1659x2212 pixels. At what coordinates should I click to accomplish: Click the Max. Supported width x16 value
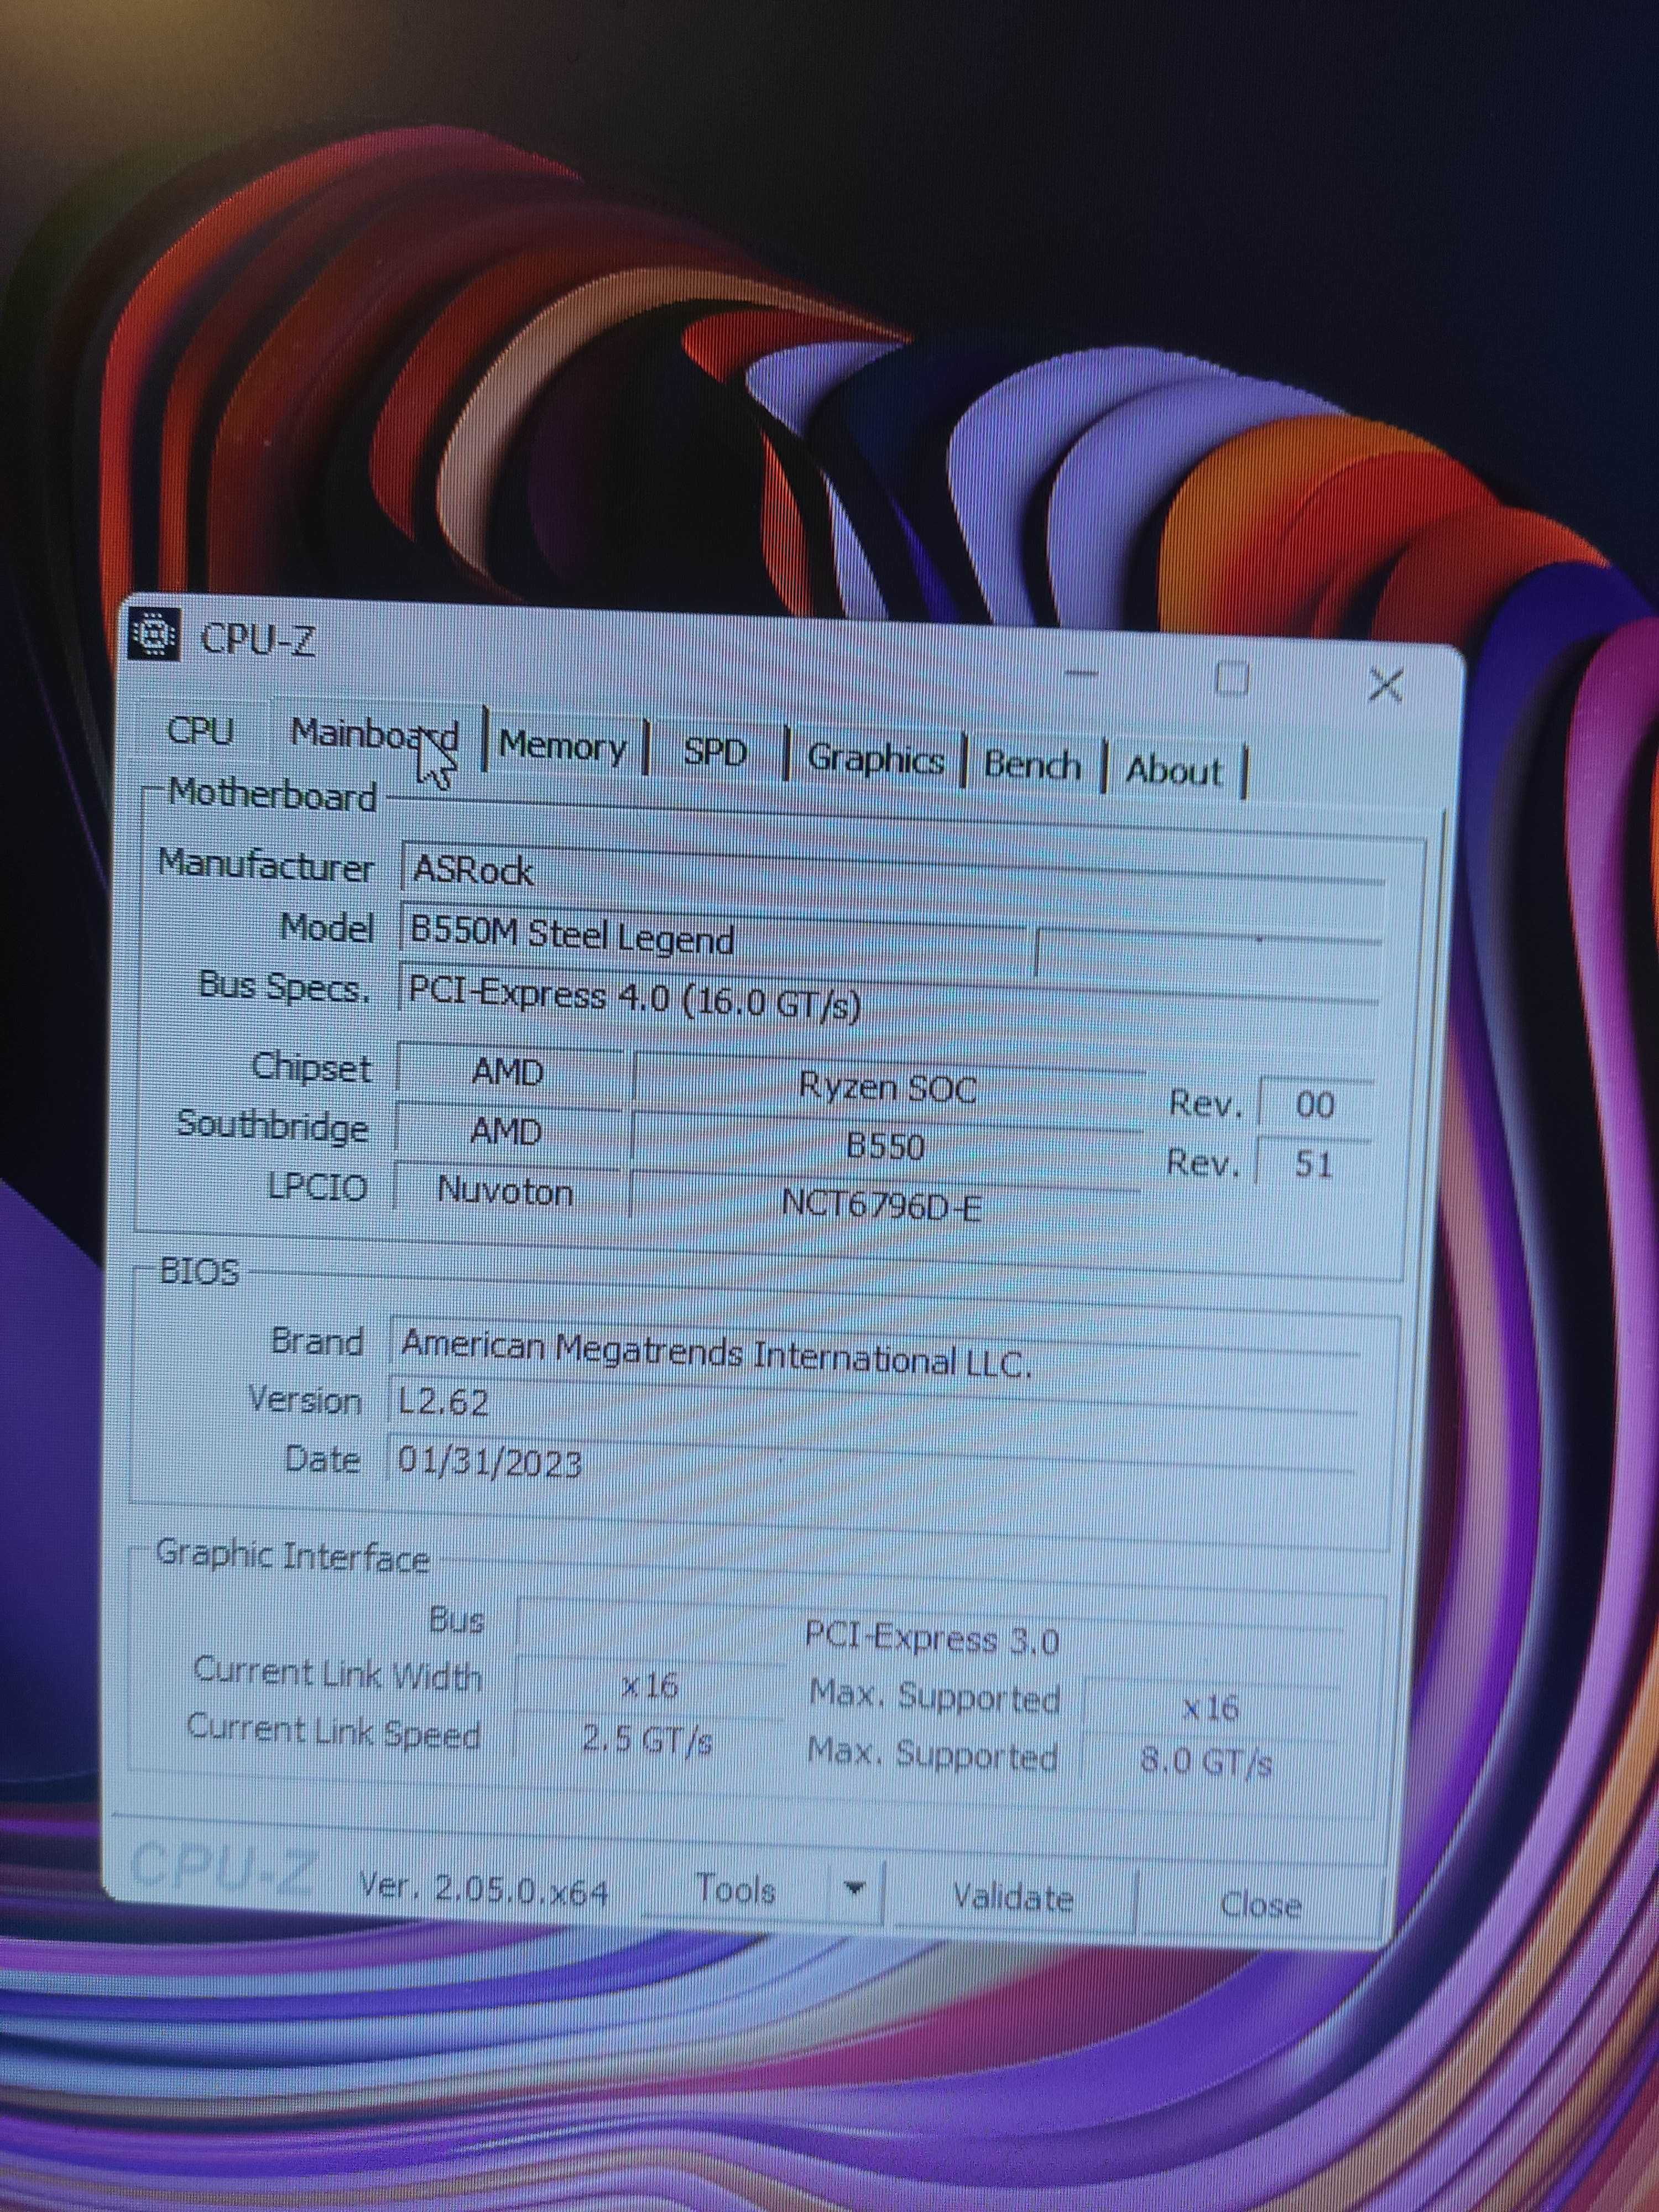(1210, 1707)
